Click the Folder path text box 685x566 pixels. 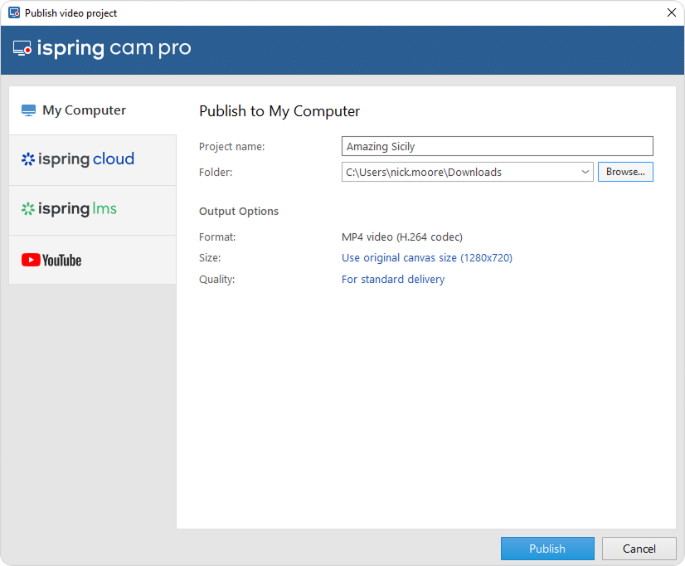(x=460, y=172)
